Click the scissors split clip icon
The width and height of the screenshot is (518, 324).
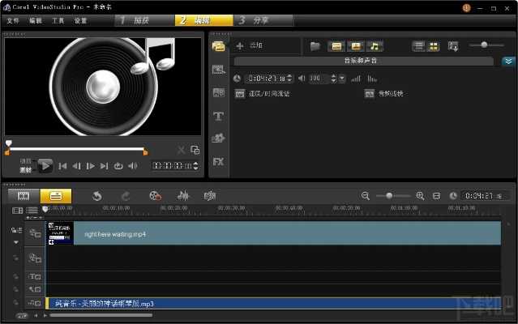click(181, 150)
